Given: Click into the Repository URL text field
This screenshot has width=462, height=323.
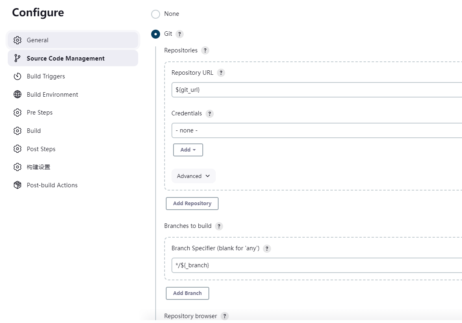Looking at the screenshot, I should (x=316, y=90).
